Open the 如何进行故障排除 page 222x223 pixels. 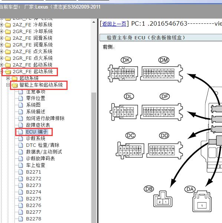[45, 119]
